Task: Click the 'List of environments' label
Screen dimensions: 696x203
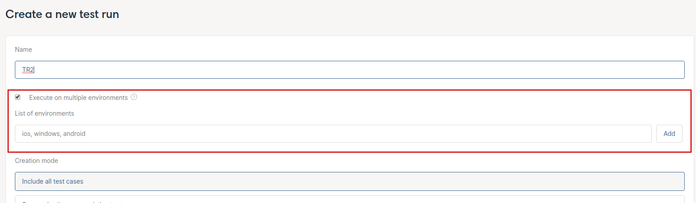Action: click(45, 113)
